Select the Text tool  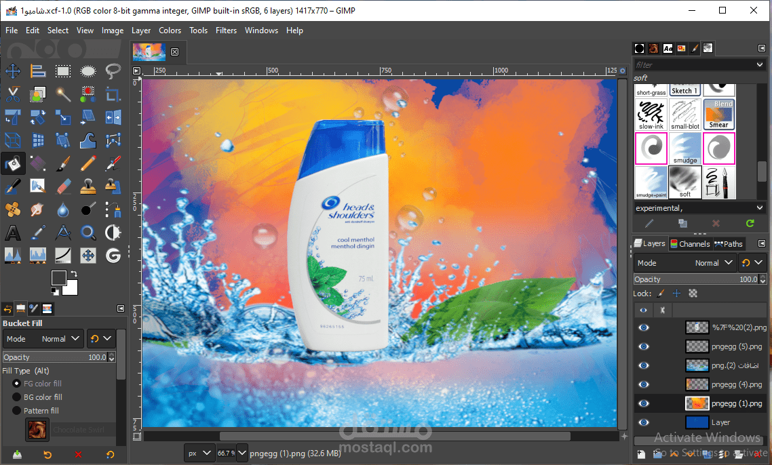[x=13, y=232]
